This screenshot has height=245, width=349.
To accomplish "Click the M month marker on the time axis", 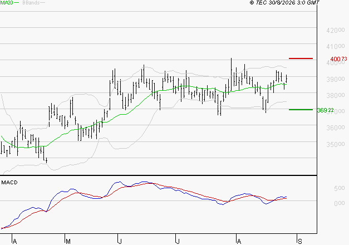I will pyautogui.click(x=68, y=241).
